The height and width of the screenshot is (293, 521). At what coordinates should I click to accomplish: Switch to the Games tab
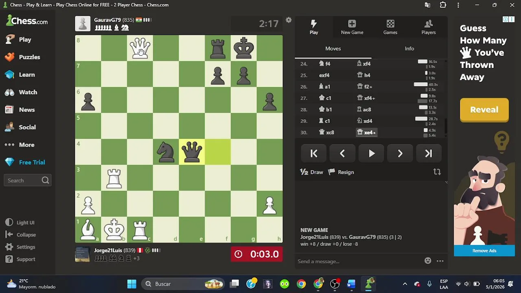390,27
